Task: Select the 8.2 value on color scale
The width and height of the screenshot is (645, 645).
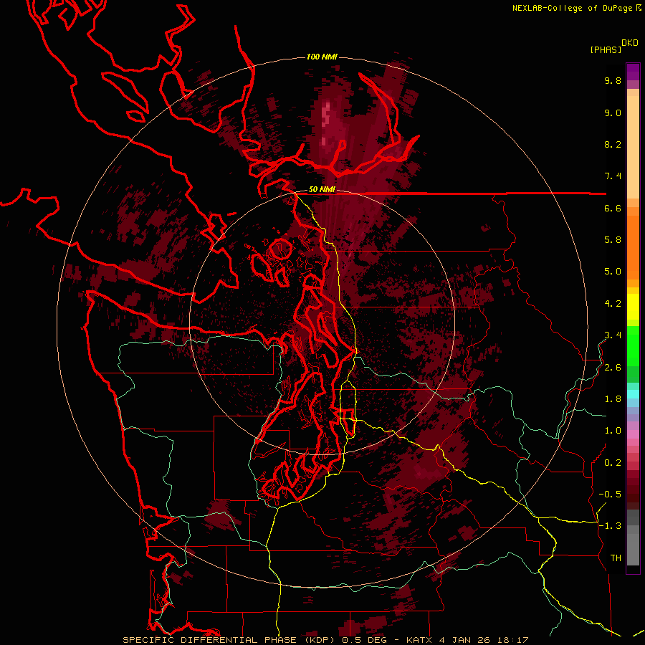Action: 613,144
